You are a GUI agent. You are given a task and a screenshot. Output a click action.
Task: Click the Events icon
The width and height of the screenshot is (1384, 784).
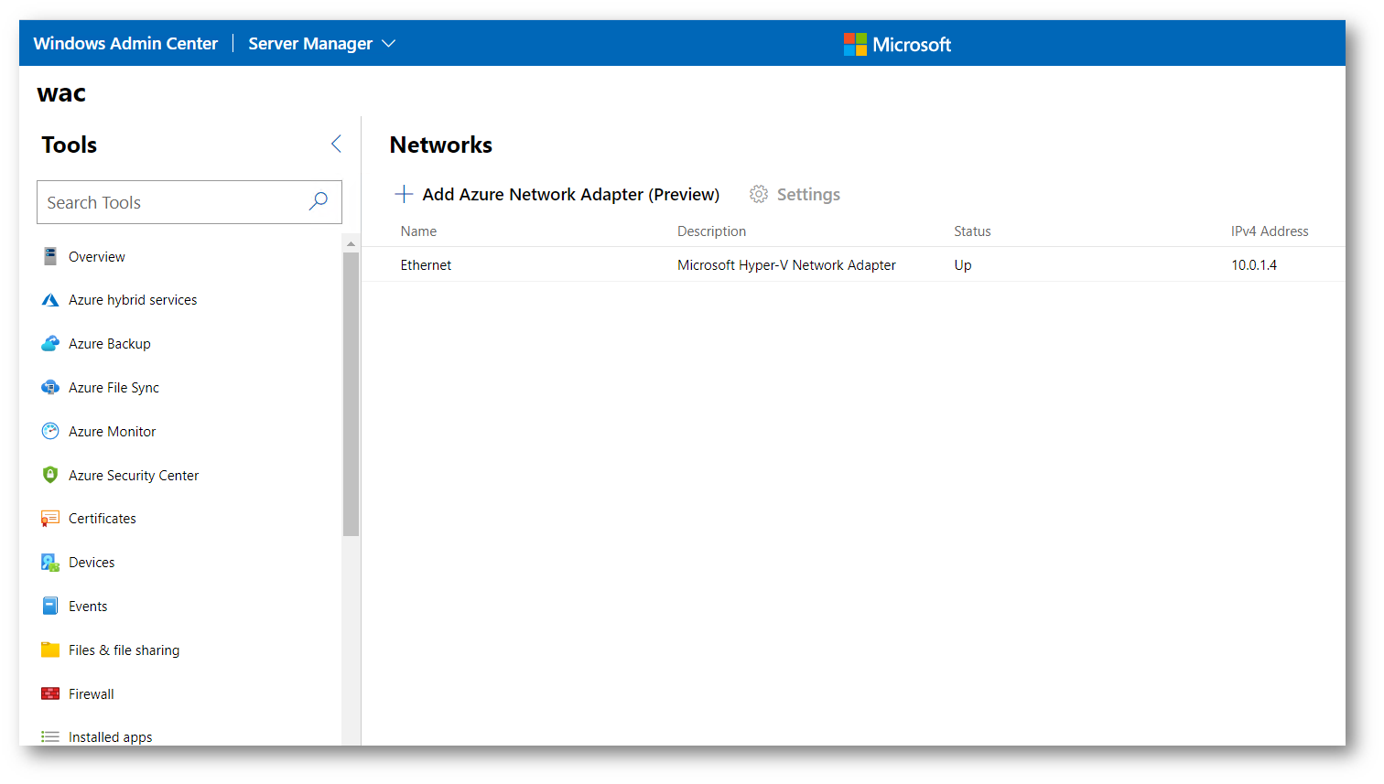click(50, 606)
